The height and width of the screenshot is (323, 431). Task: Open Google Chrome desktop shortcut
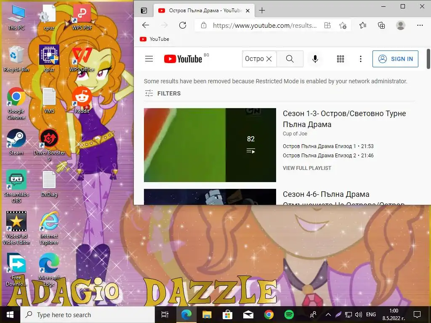tap(16, 104)
